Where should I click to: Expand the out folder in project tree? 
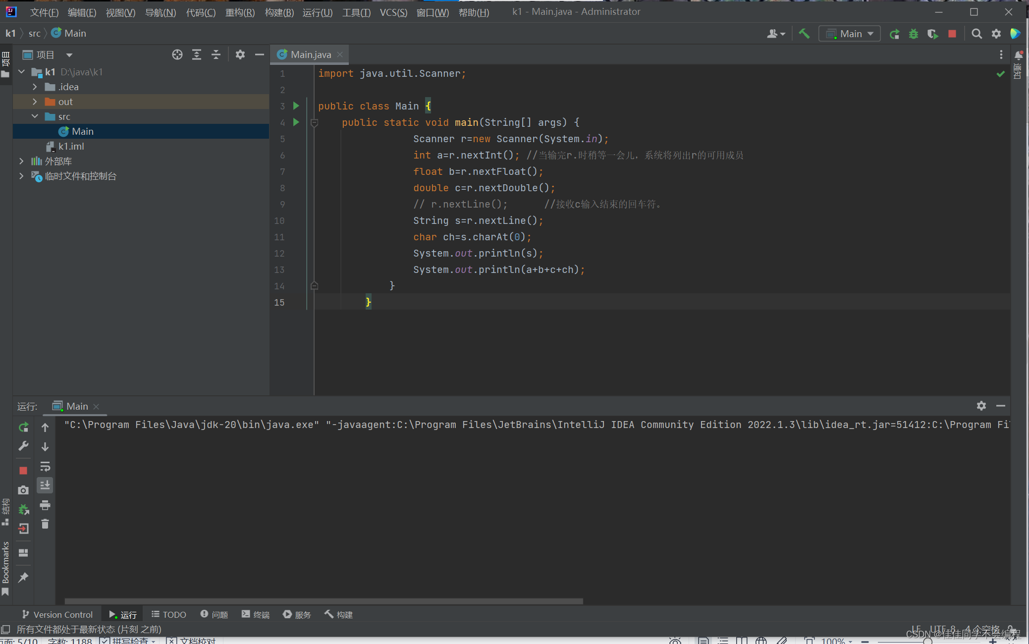pos(35,102)
